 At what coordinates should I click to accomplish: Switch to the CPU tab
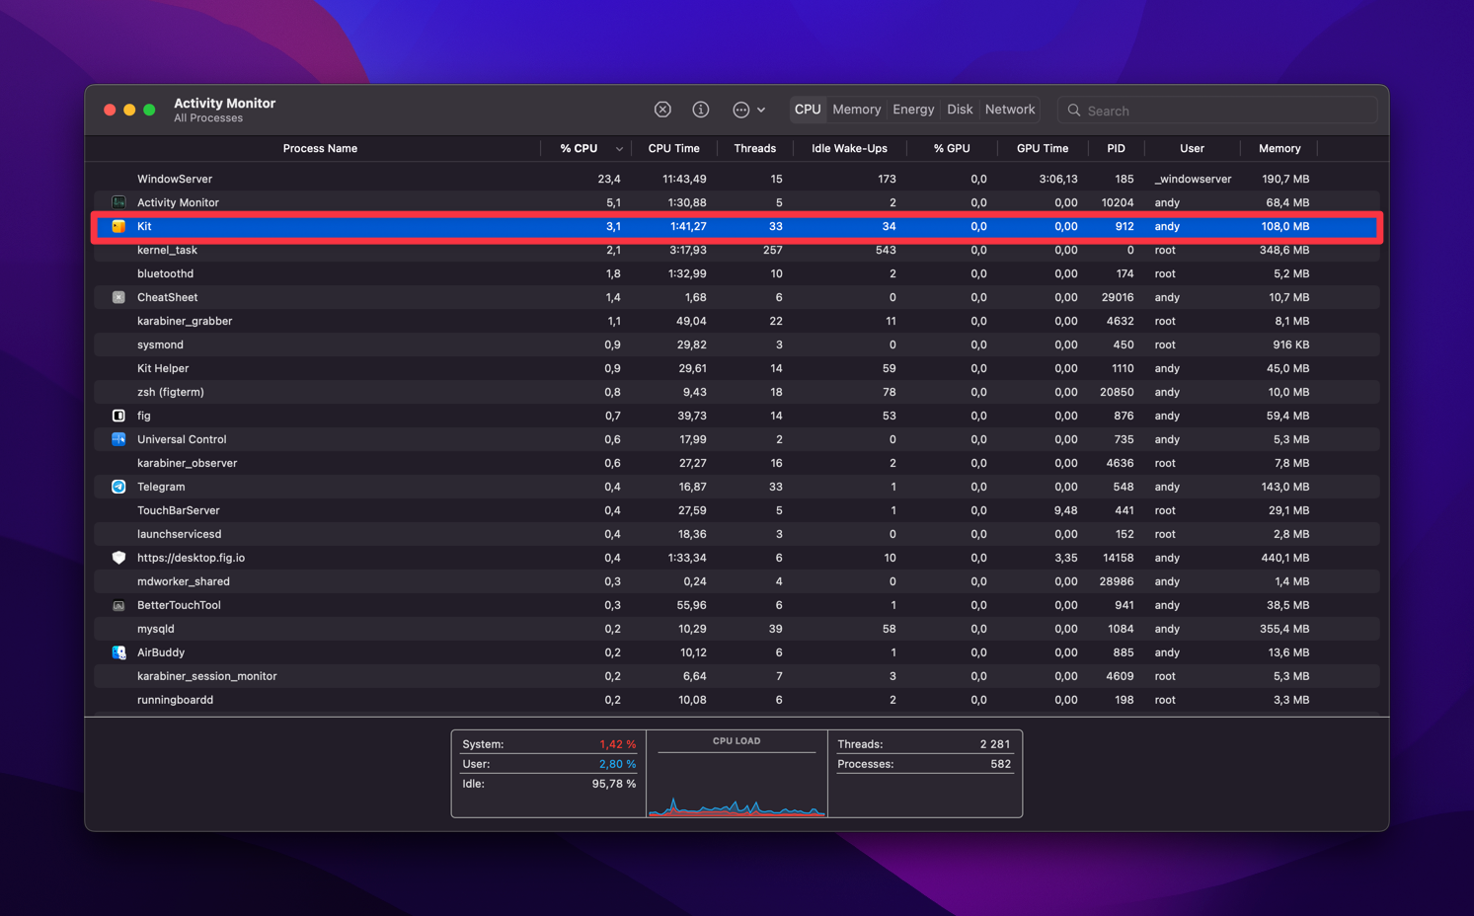tap(808, 110)
